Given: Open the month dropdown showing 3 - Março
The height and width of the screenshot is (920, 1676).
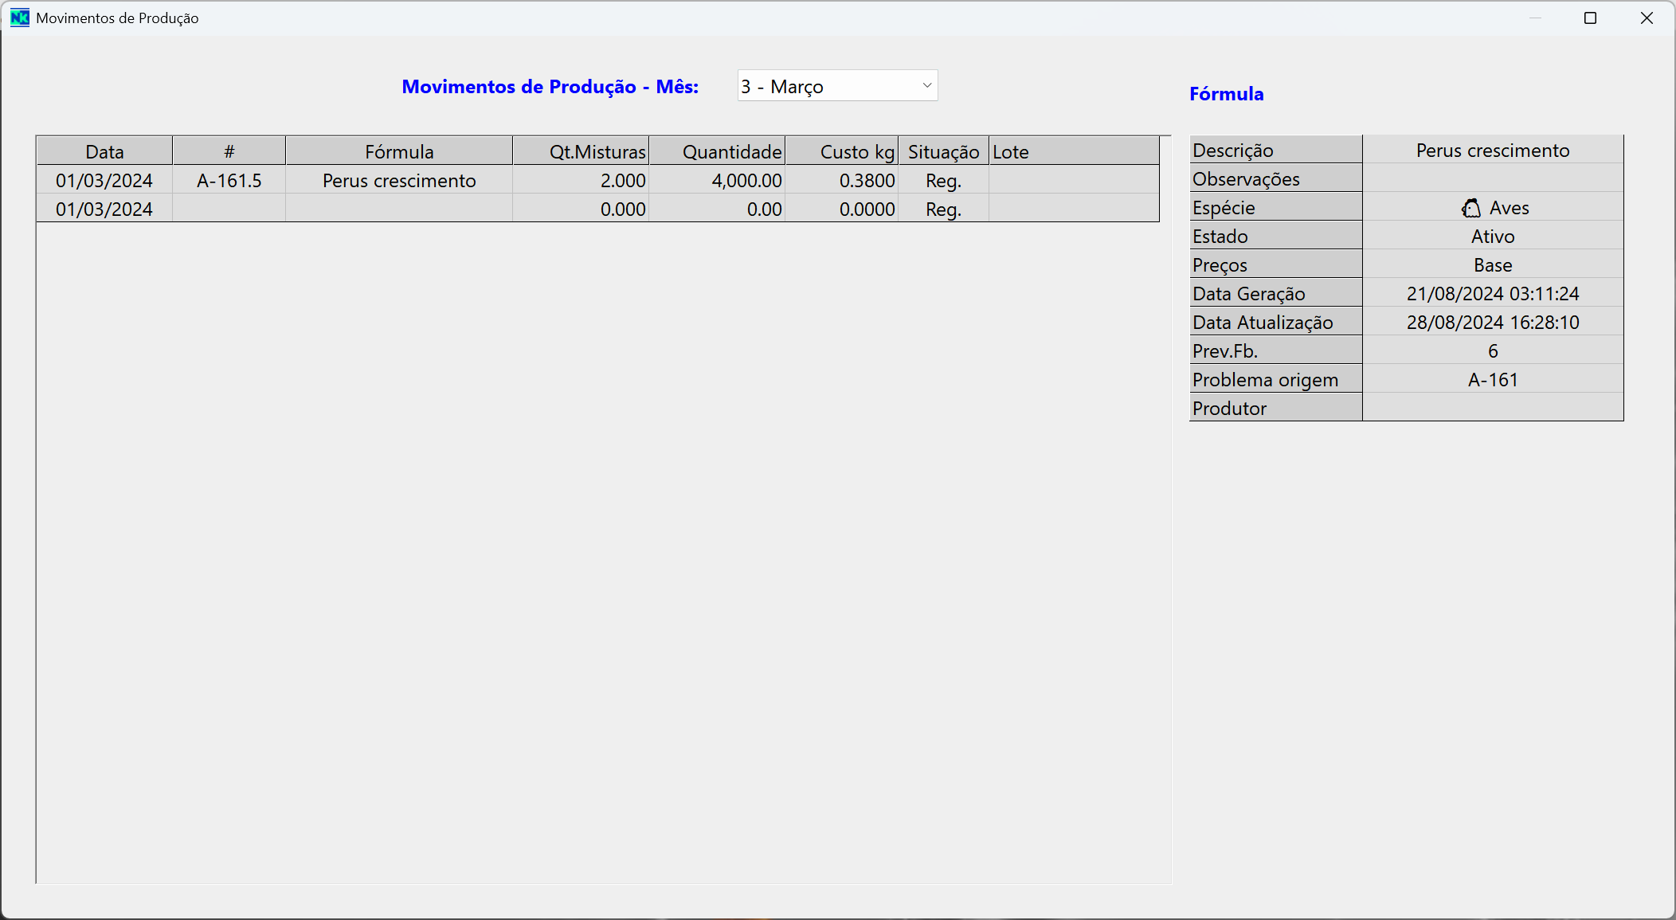Looking at the screenshot, I should [x=828, y=86].
